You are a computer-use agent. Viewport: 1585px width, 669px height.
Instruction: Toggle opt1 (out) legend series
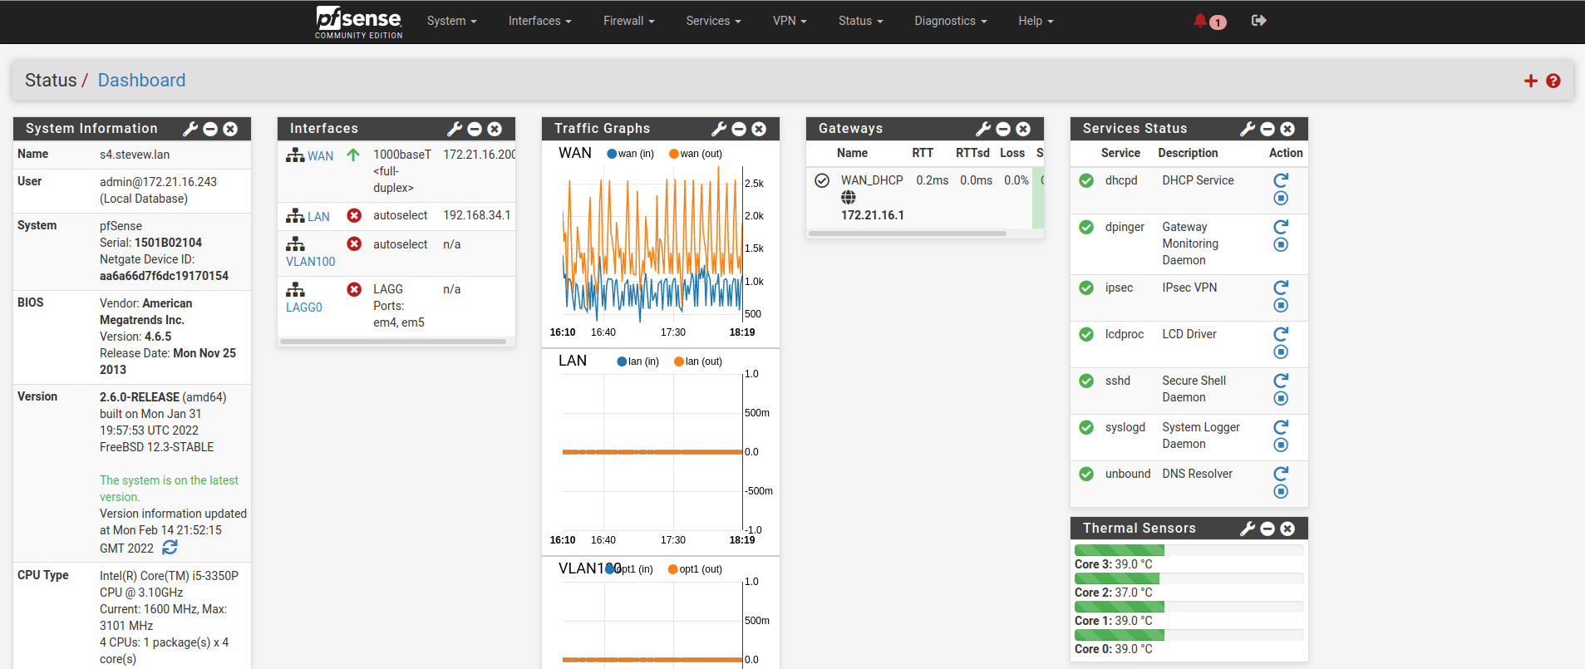pos(695,569)
